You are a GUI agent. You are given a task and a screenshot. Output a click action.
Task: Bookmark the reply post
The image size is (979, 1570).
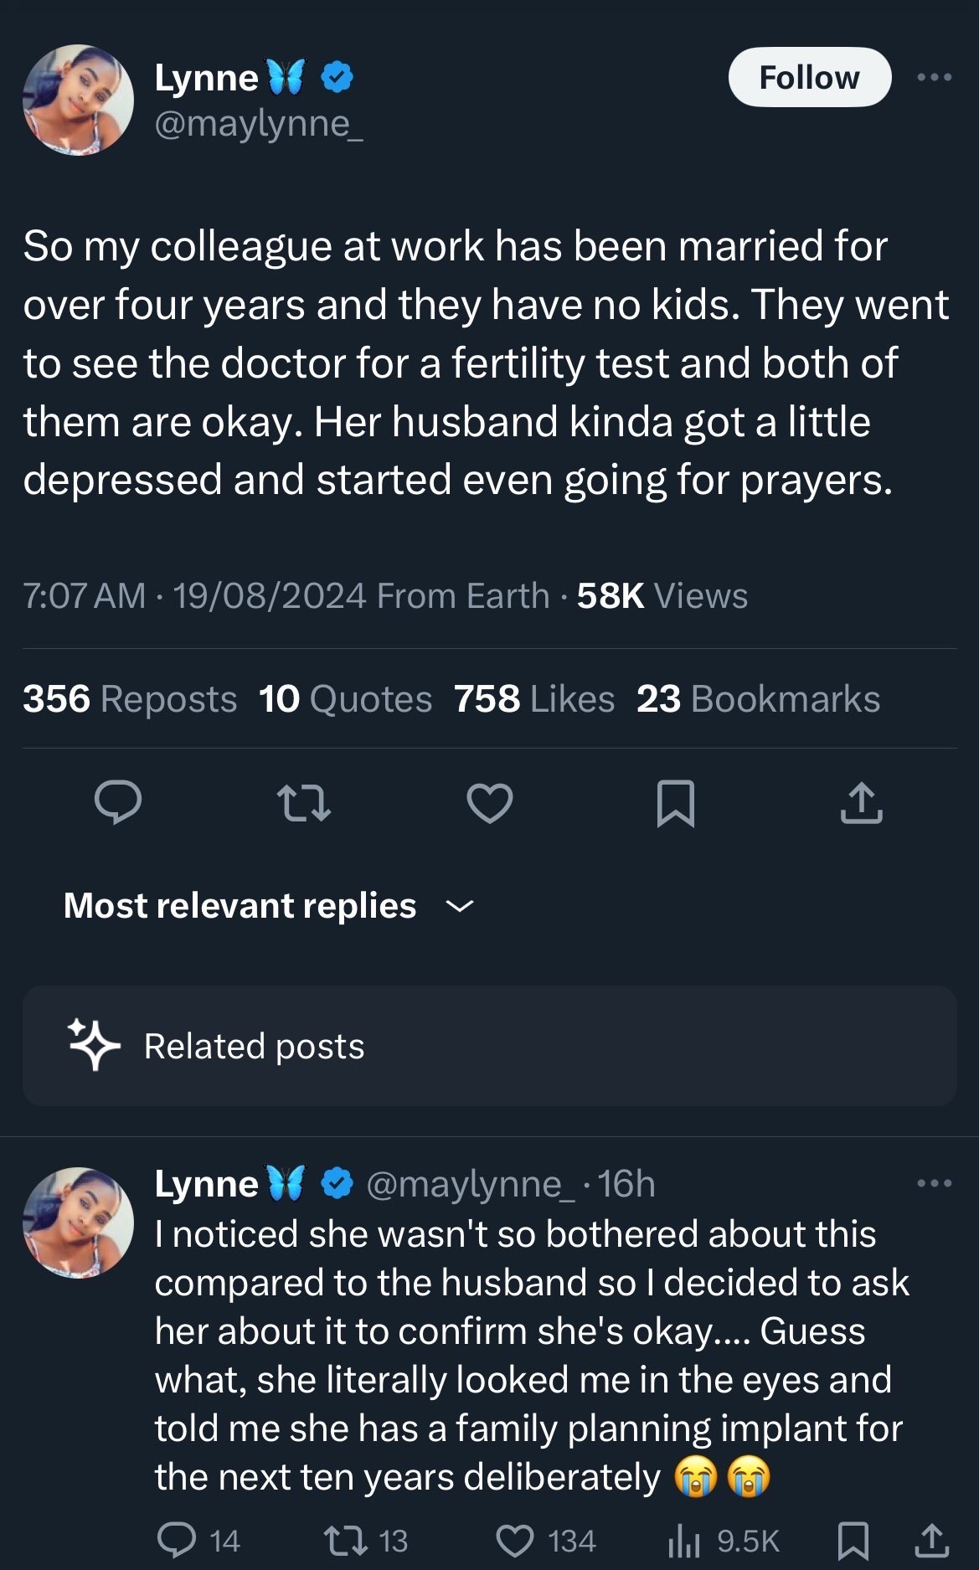point(853,1541)
